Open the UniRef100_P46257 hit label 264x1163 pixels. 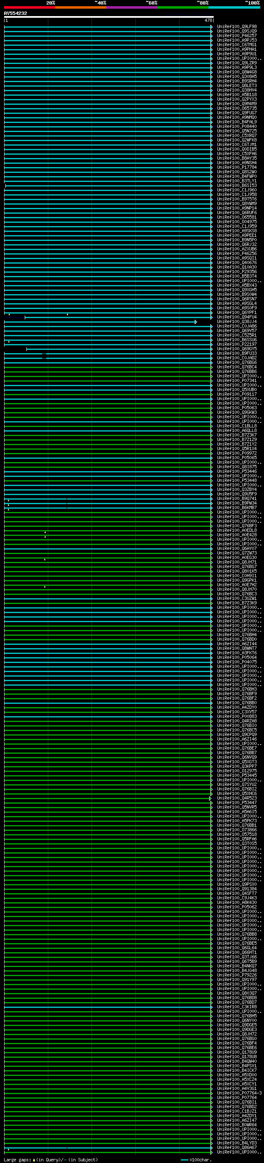pyautogui.click(x=236, y=35)
